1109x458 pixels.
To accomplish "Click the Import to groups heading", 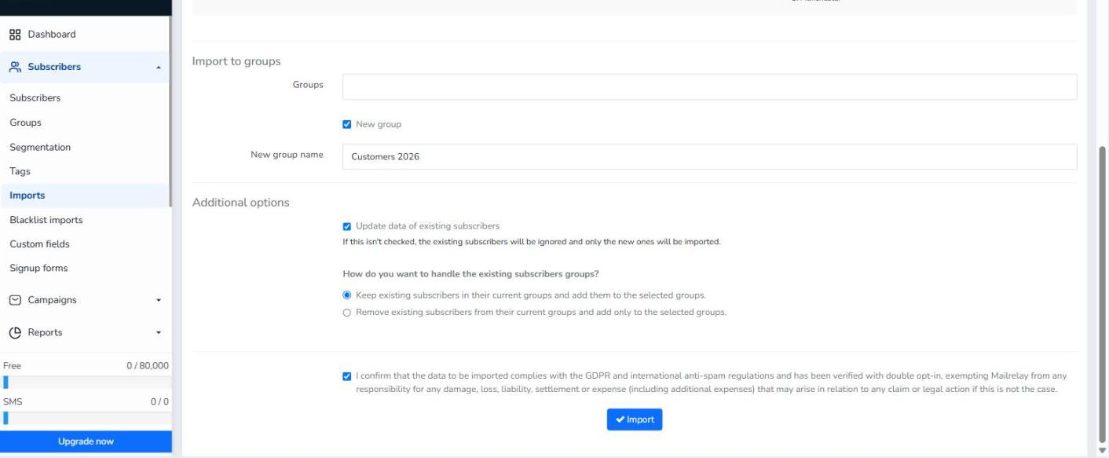I will click(x=236, y=61).
